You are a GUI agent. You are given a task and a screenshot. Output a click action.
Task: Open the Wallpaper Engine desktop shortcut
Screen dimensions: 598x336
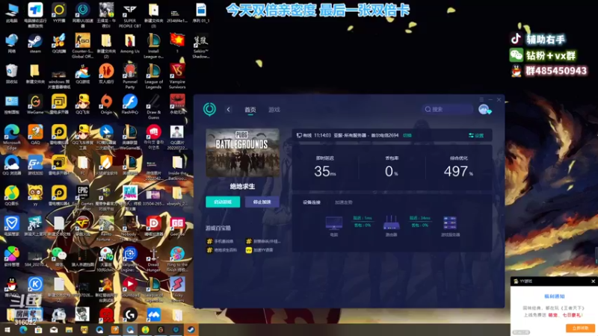(x=130, y=259)
